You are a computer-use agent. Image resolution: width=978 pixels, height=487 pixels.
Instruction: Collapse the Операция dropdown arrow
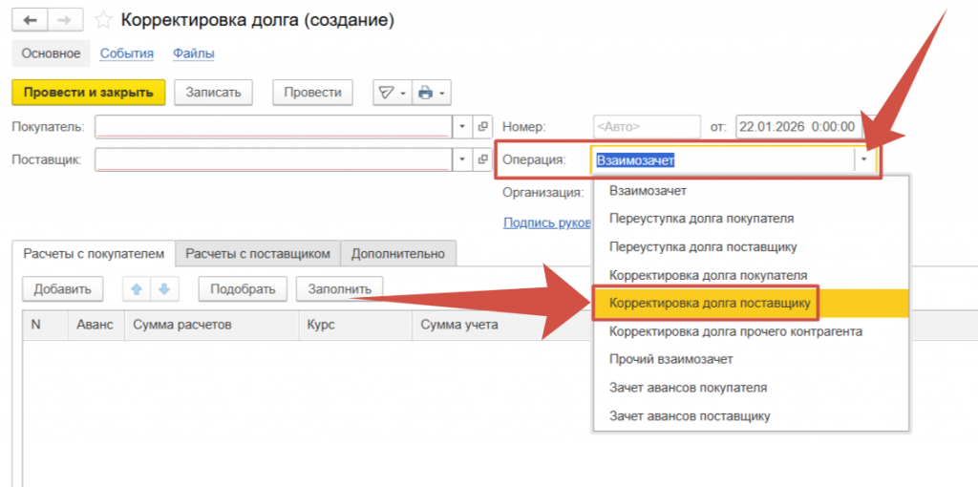864,160
